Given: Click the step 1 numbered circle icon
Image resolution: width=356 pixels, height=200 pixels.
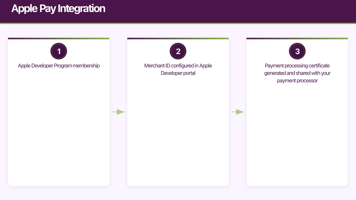Looking at the screenshot, I should pos(59,51).
